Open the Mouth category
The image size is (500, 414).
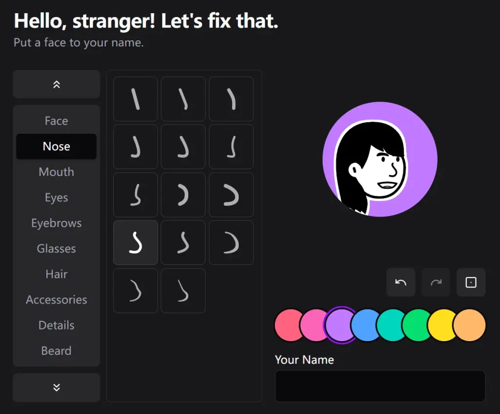click(56, 172)
